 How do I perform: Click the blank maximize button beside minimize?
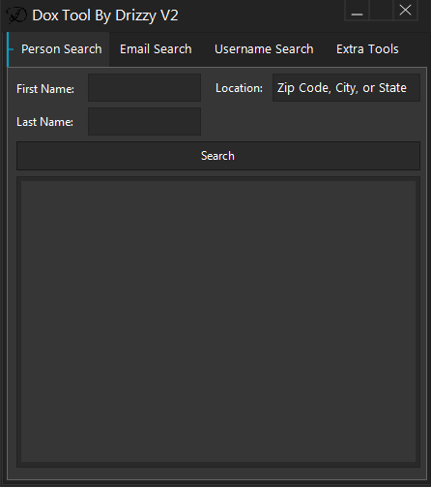coord(381,11)
